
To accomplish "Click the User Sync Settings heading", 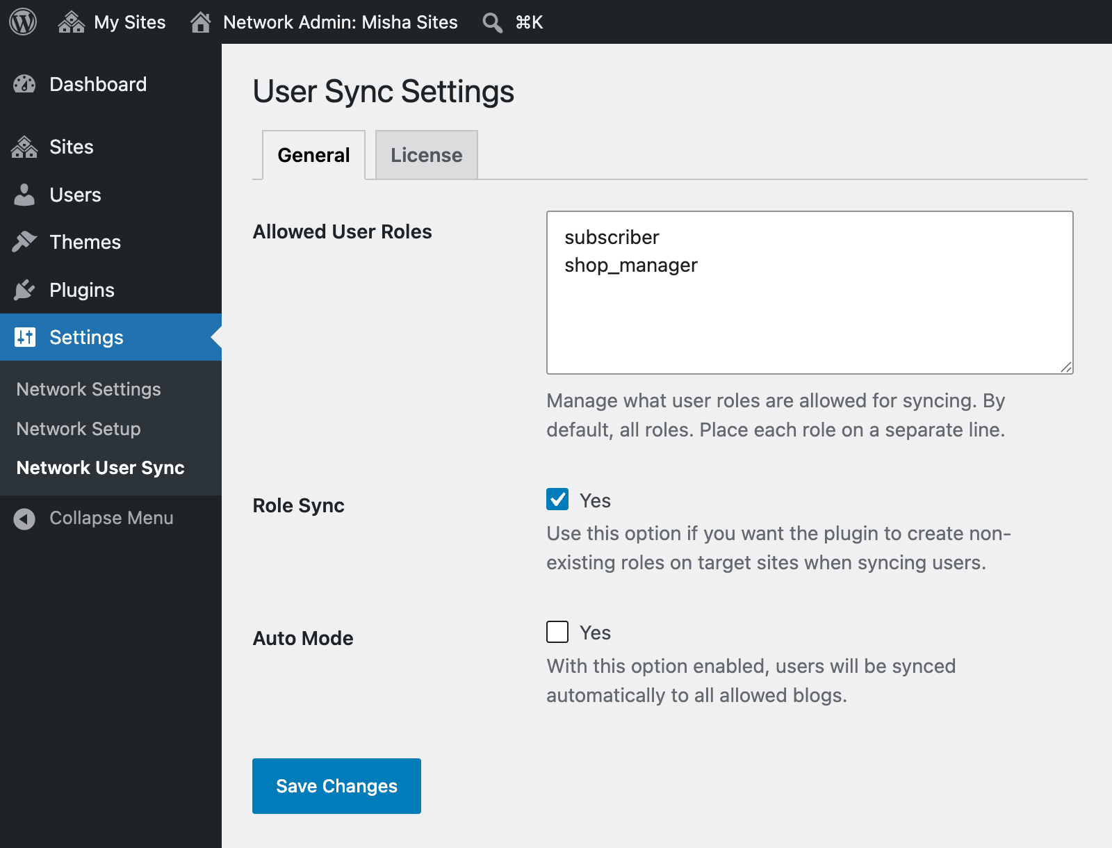I will click(x=384, y=92).
